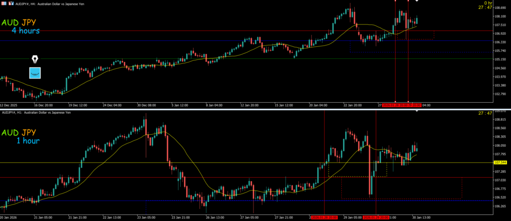The width and height of the screenshot is (511, 221).
Task: Click first red date label on H4 time axis
Action: pyautogui.click(x=395, y=105)
